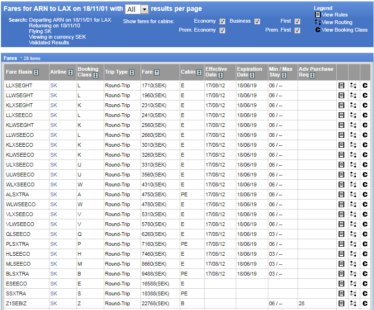Click SK airline link in first row
This screenshot has width=374, height=310.
click(54, 85)
